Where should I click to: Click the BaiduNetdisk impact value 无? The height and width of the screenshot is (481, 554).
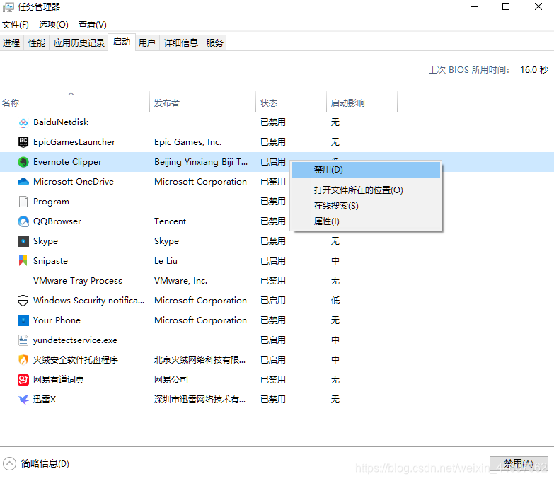click(x=335, y=122)
